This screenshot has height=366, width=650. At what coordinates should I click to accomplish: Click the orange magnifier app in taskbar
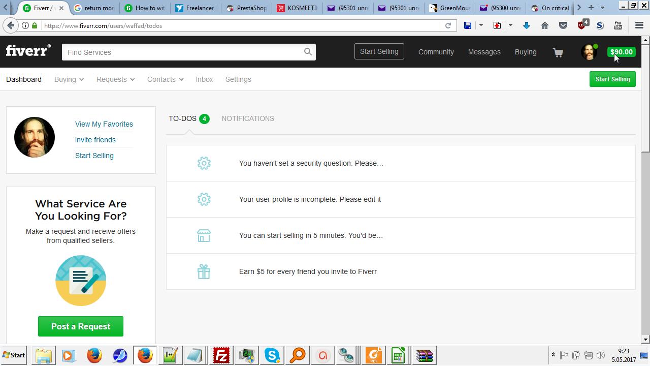coord(298,355)
